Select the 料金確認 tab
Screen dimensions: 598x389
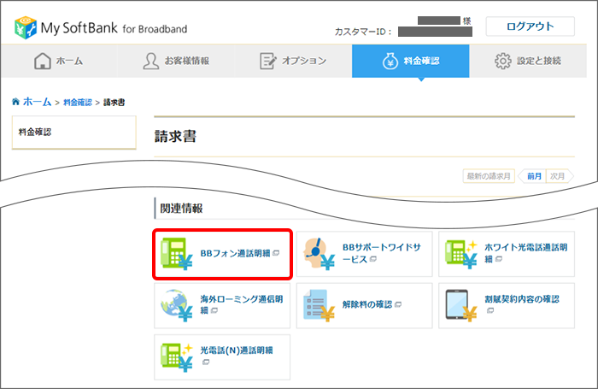click(410, 61)
